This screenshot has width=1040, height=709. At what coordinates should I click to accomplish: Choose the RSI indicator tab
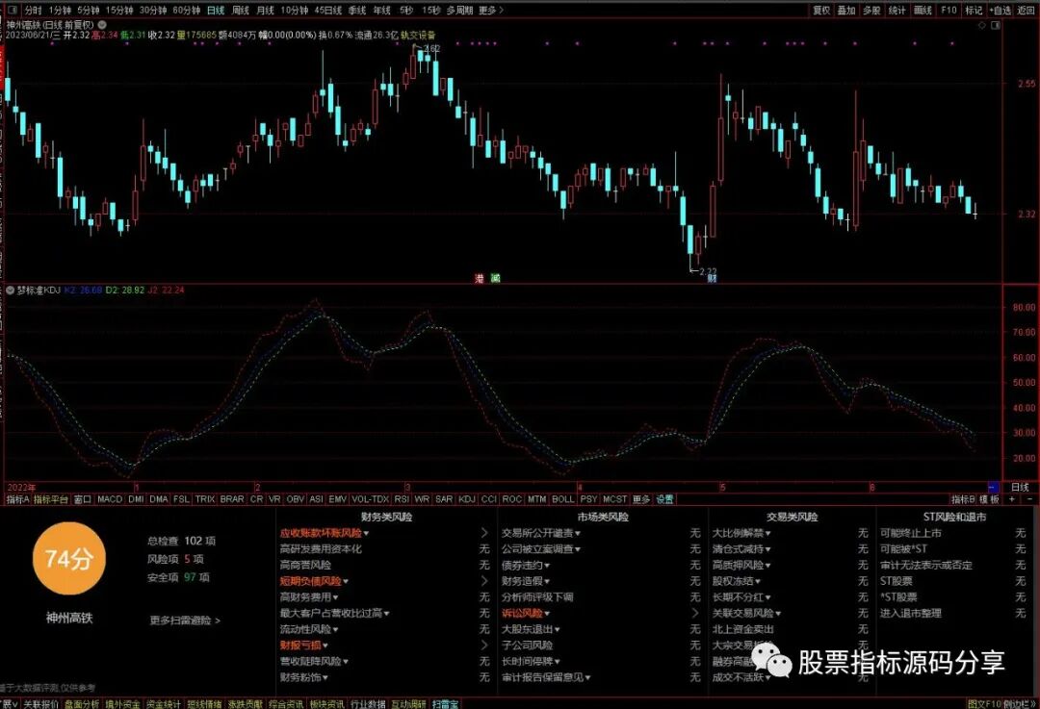click(402, 499)
